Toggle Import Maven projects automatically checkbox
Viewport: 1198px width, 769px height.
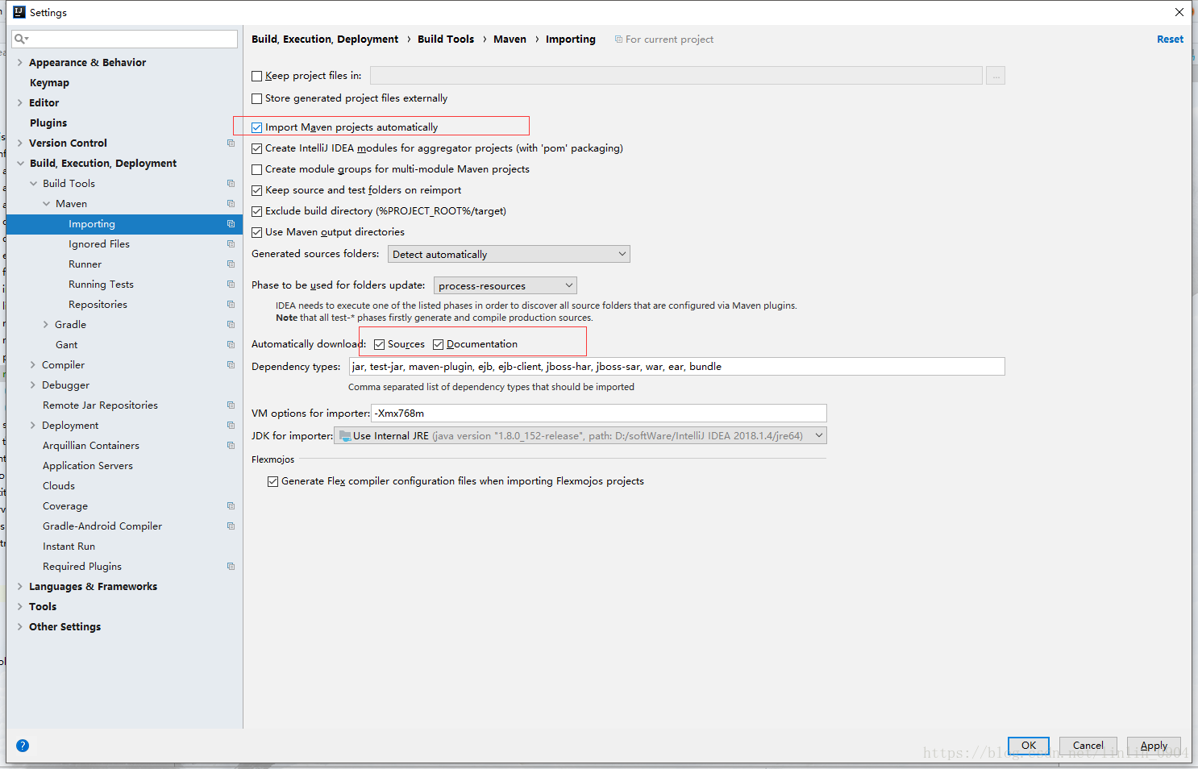tap(257, 127)
